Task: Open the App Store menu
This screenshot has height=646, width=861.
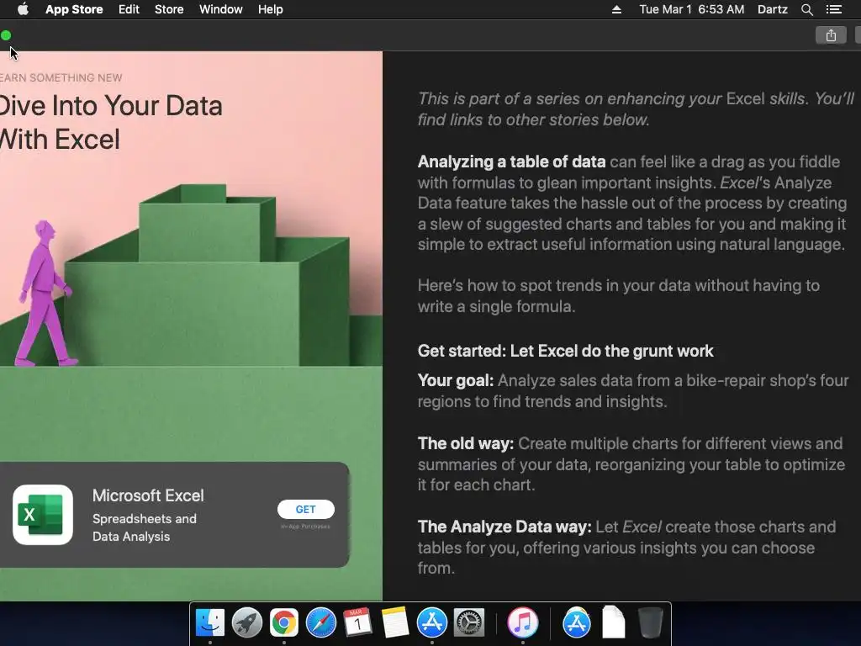Action: coord(74,9)
